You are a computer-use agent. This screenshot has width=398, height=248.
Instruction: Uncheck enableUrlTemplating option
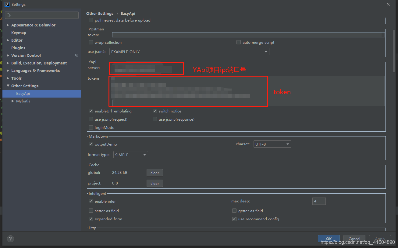coord(91,111)
